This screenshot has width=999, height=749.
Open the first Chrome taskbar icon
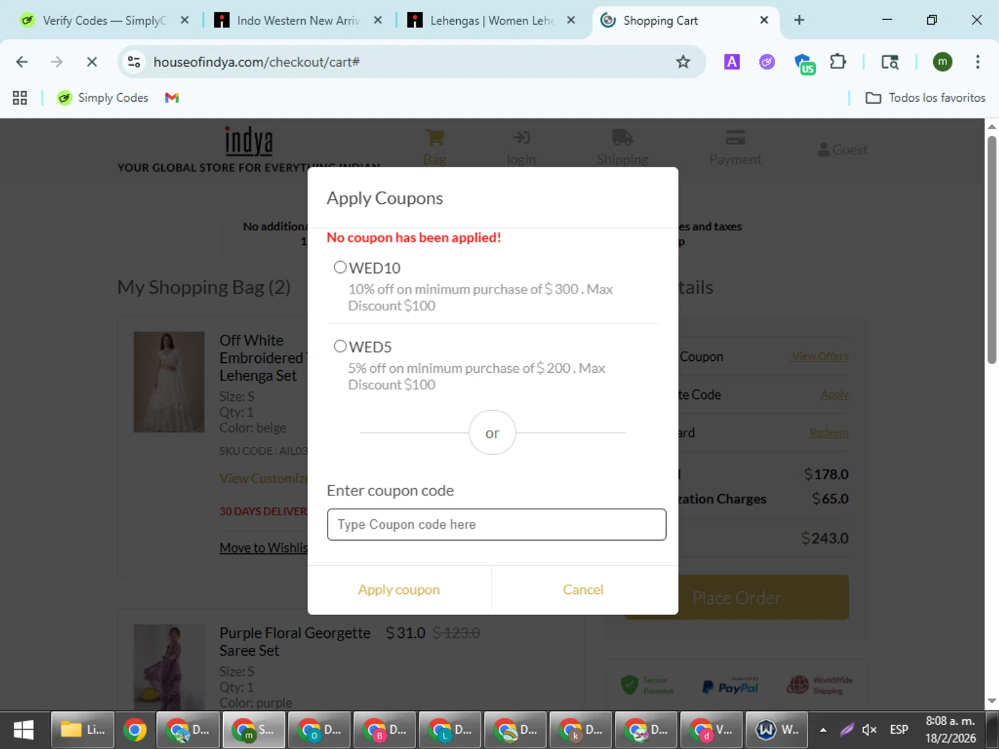(135, 730)
